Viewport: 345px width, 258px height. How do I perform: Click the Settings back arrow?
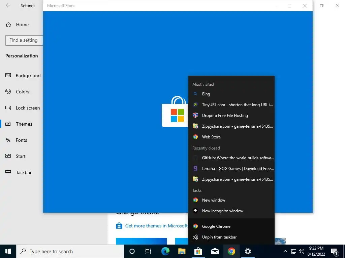(8, 5)
